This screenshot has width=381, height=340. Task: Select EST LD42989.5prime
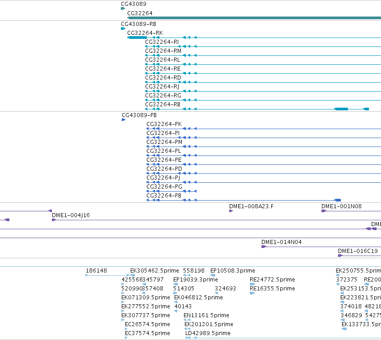pyautogui.click(x=208, y=333)
